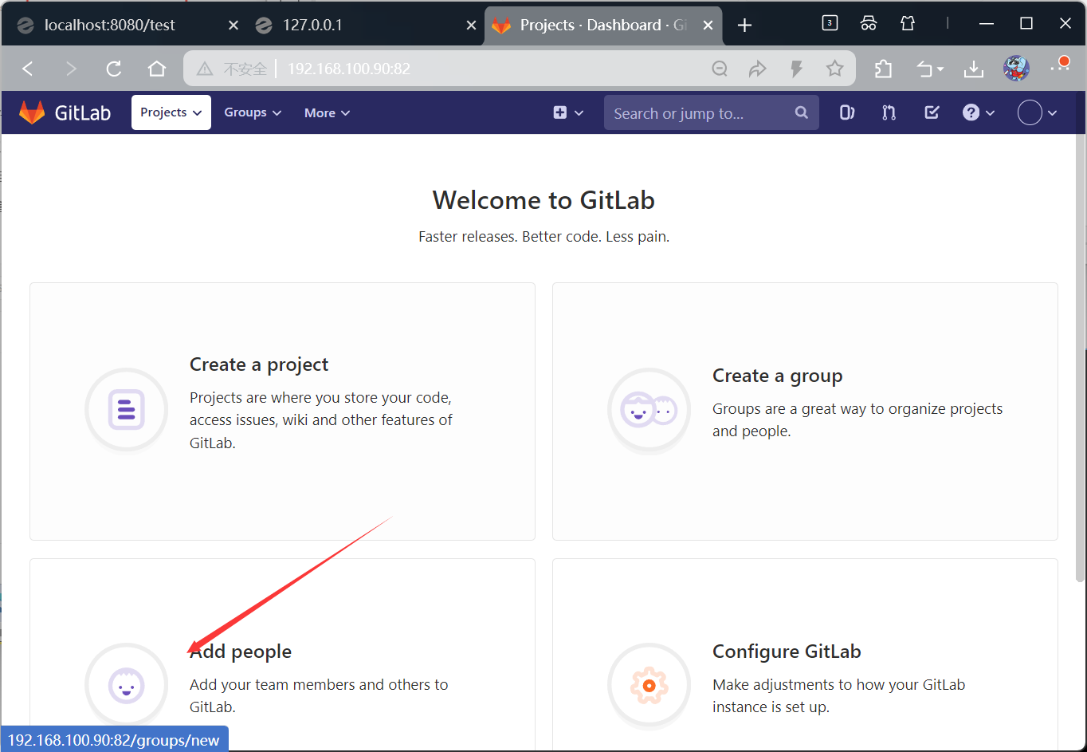This screenshot has height=752, width=1087.
Task: Open the browser menu dots
Action: 1060,65
